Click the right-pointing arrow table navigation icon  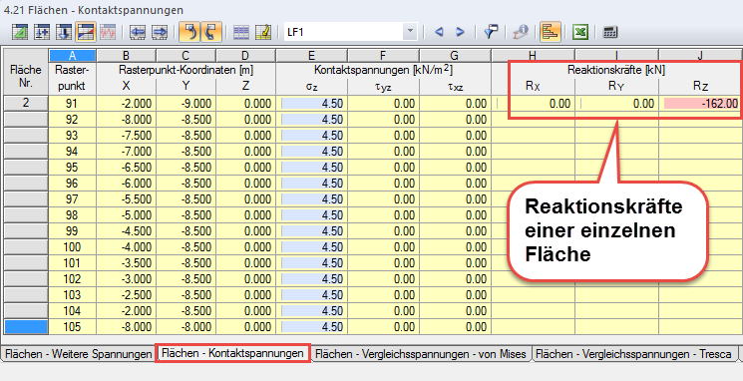click(x=160, y=32)
